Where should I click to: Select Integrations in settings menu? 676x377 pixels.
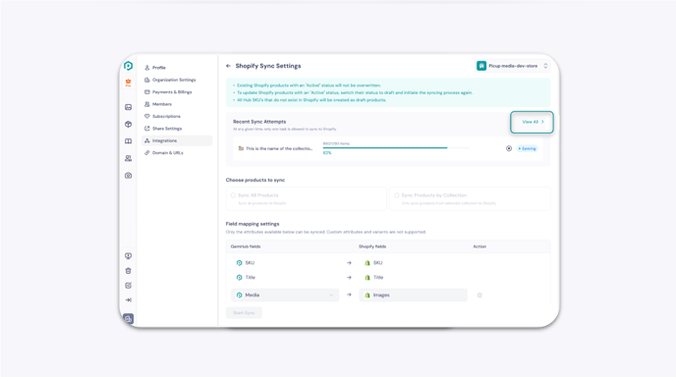pyautogui.click(x=177, y=140)
